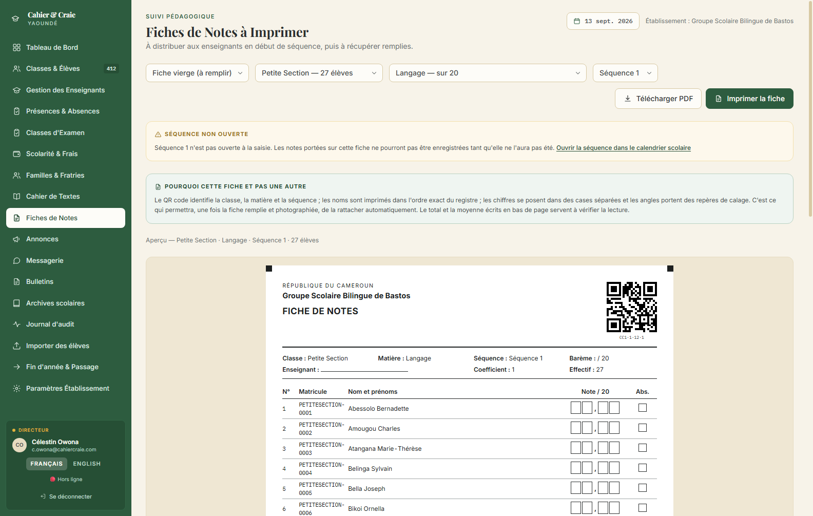Click the Bulletins document icon
Viewport: 813px width, 516px height.
tap(16, 281)
